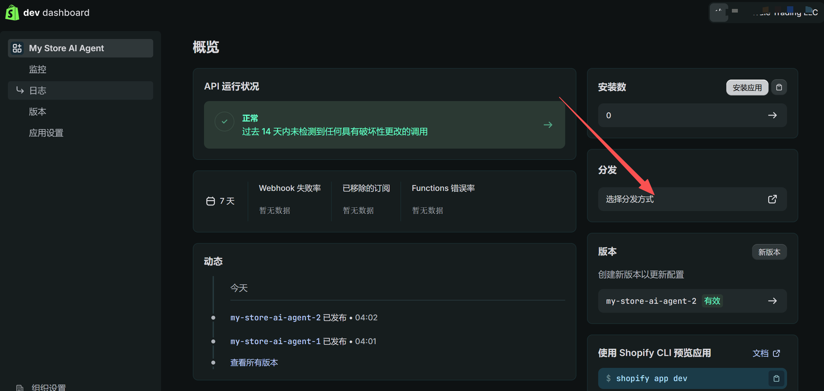Copy install link via icon beside 安装应用
The width and height of the screenshot is (824, 391).
click(779, 88)
